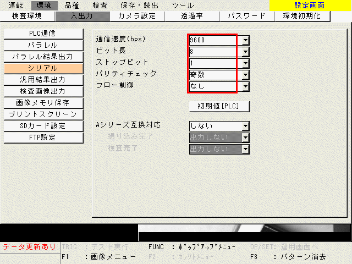Switch to the 透過率 tab
Image resolution: width=352 pixels, height=264 pixels.
click(191, 16)
